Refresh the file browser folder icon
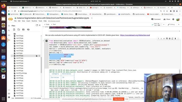Viewport: 182px width, 102px height. (19, 29)
